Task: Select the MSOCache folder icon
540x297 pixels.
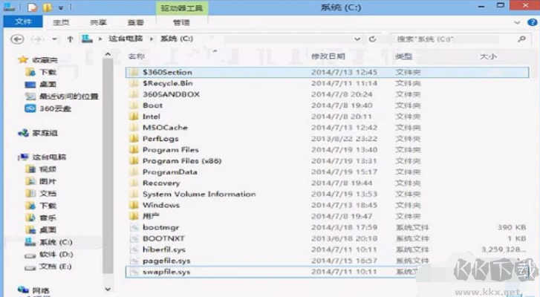Action: [134, 127]
